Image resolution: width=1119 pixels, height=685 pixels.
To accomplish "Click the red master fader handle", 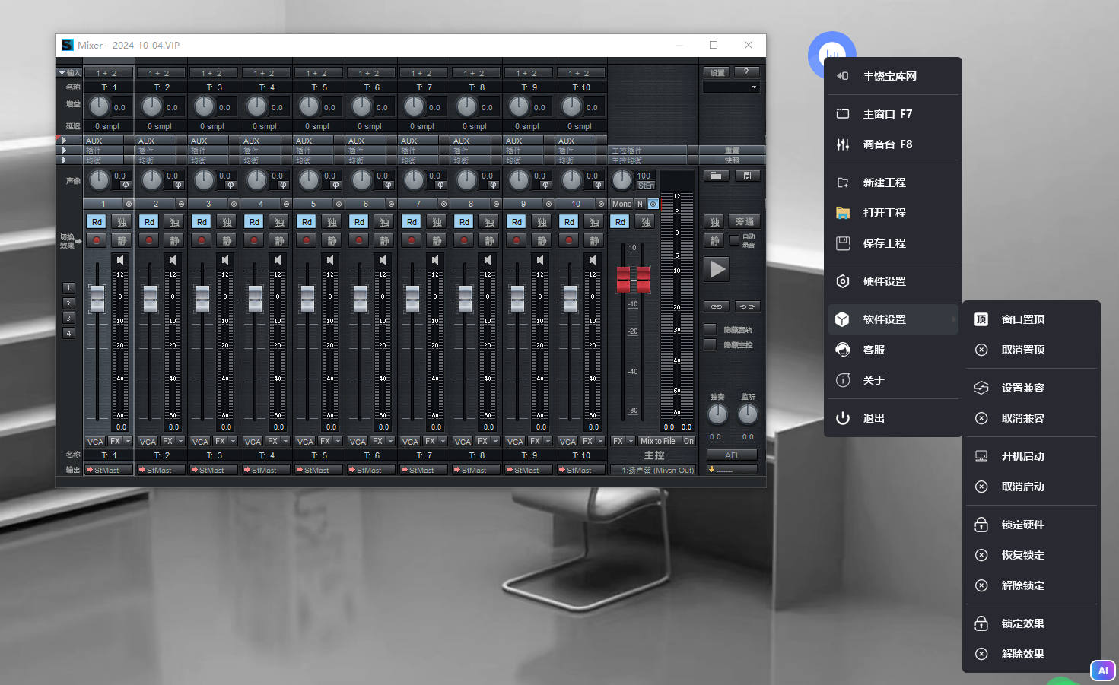I will 633,279.
